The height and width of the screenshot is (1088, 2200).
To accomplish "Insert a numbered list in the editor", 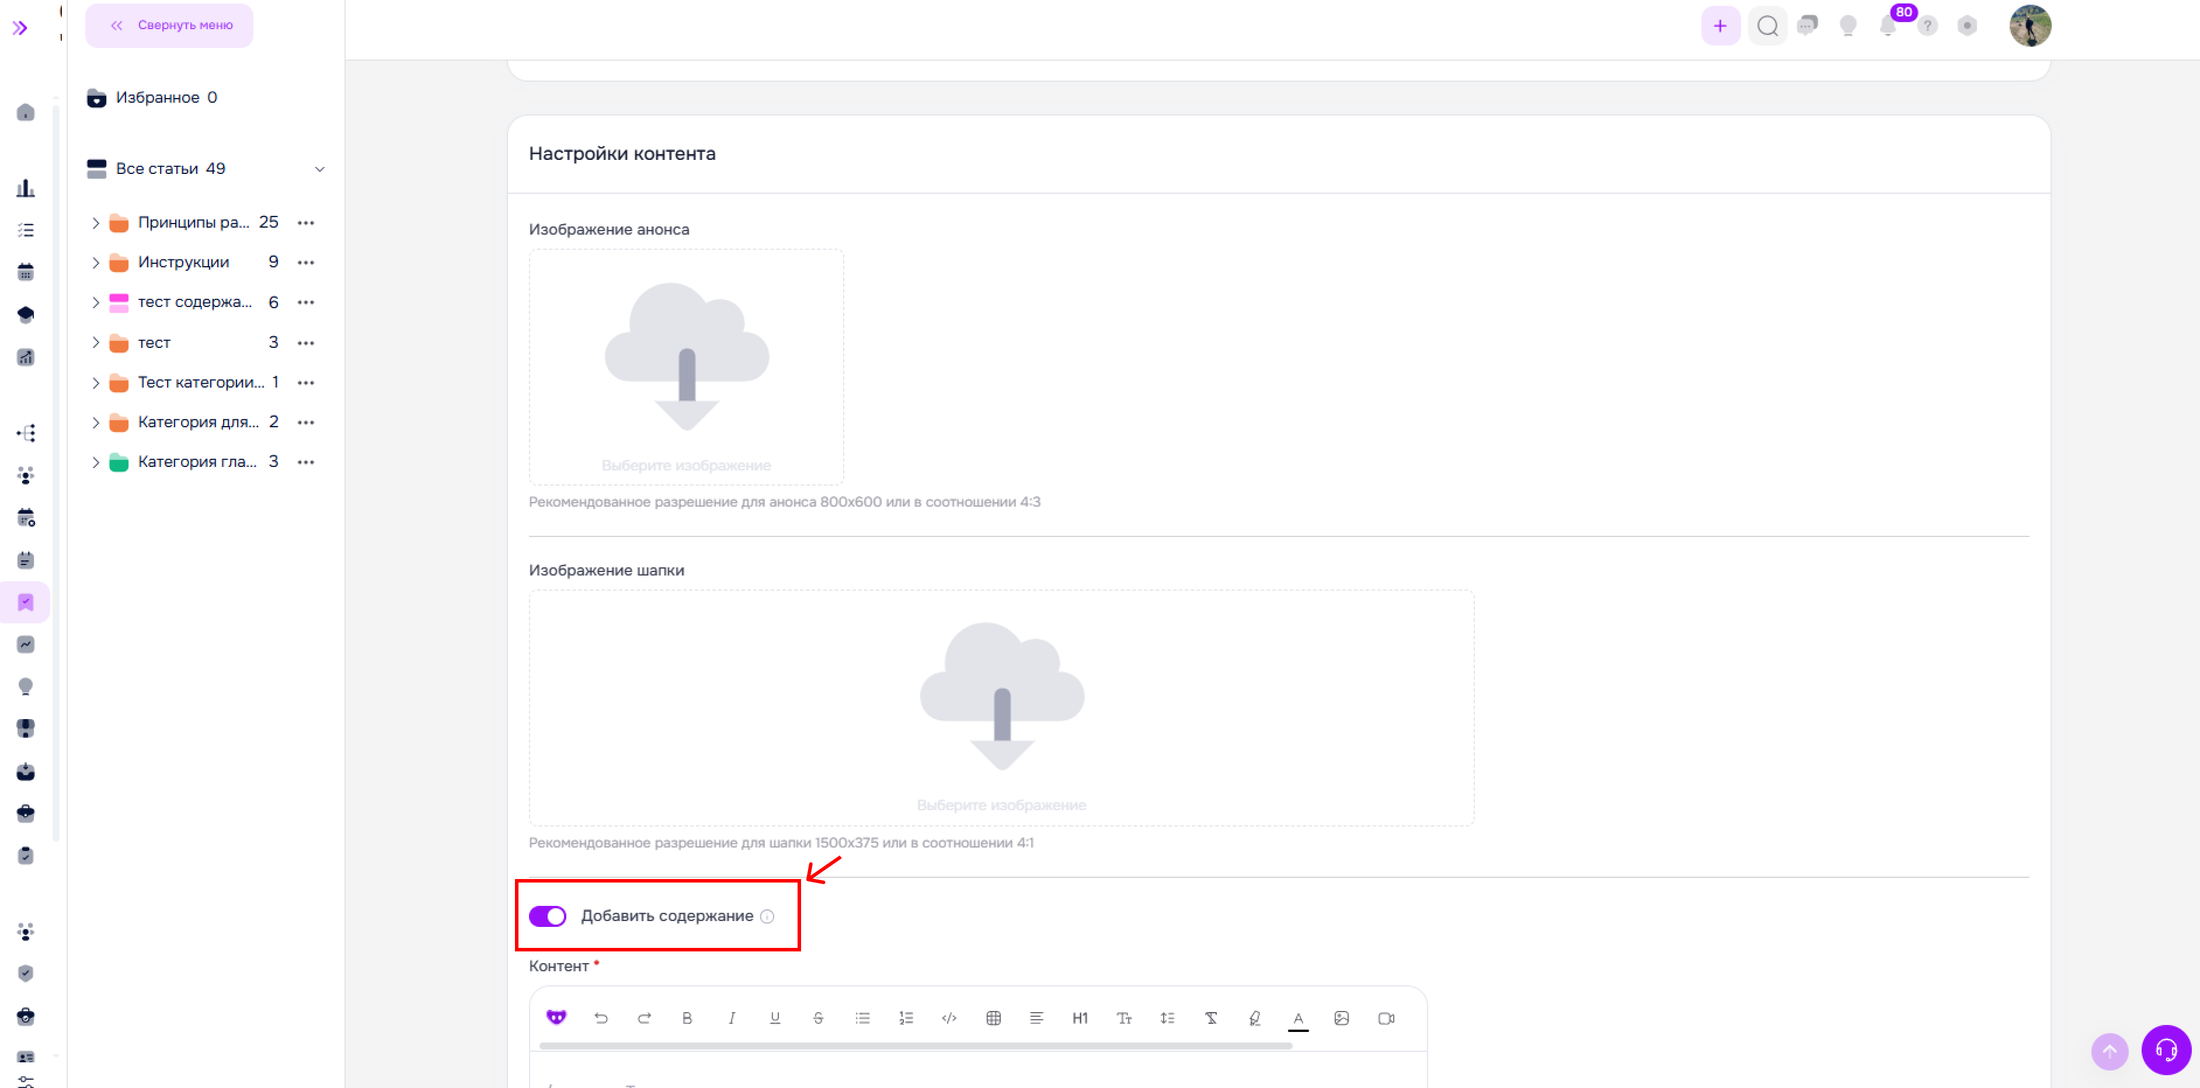I will click(x=906, y=1018).
